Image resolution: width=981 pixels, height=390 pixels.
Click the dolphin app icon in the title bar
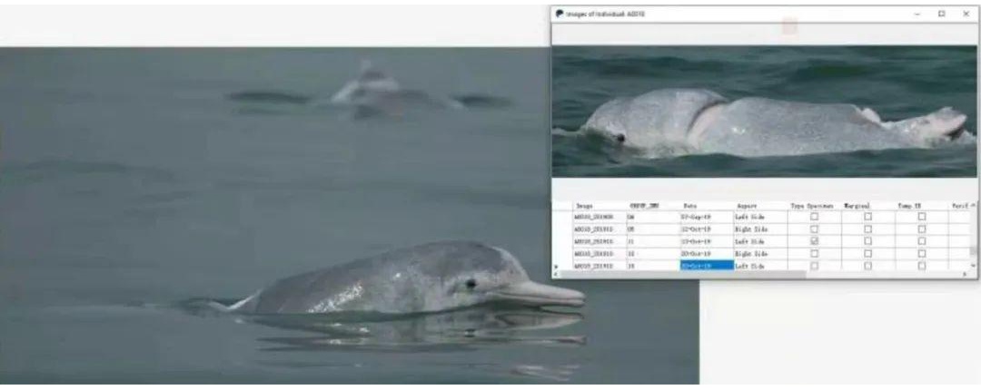coord(559,14)
